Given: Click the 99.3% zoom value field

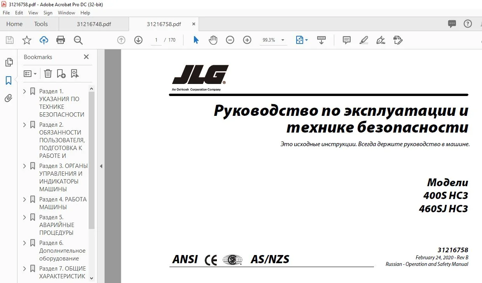Looking at the screenshot, I should click(x=269, y=40).
